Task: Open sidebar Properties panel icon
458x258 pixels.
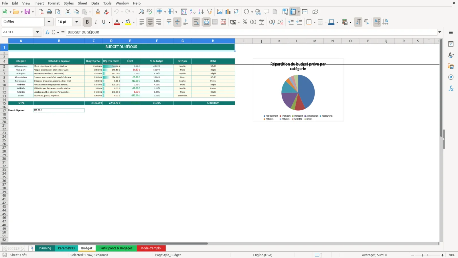Action: [451, 44]
